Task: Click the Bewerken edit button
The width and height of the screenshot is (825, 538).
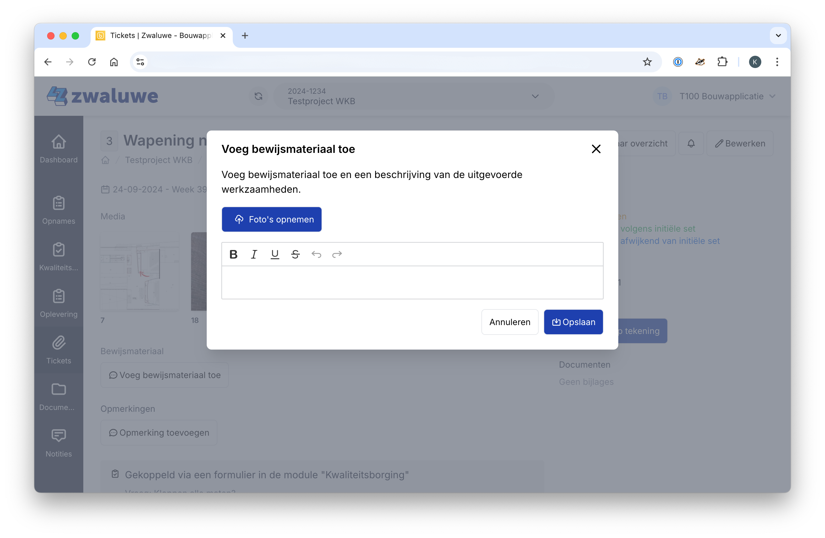Action: click(740, 143)
